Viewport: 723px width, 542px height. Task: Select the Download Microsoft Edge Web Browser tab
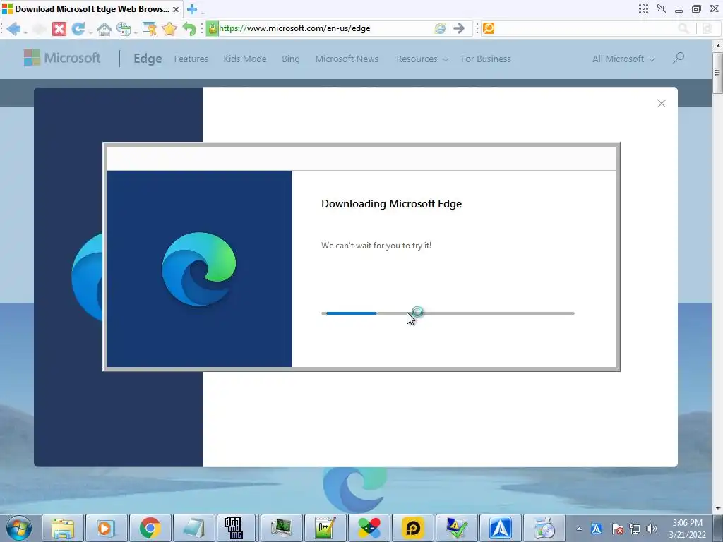point(91,8)
